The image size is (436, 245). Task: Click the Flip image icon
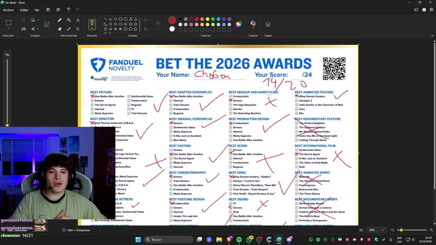pyautogui.click(x=33, y=29)
